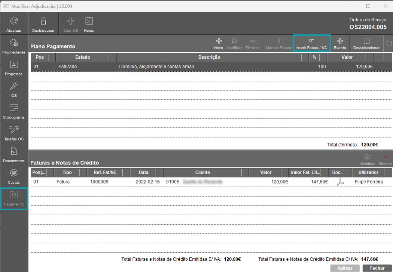The image size is (393, 272).
Task: Click the Total (Termos) 120.00€ value
Action: pyautogui.click(x=369, y=145)
